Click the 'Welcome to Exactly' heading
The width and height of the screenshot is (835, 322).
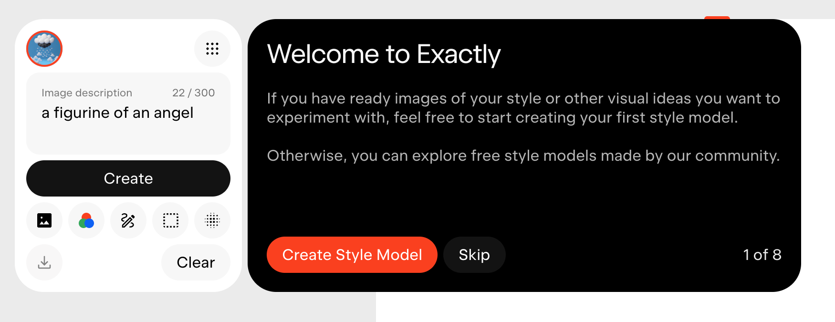click(x=384, y=54)
